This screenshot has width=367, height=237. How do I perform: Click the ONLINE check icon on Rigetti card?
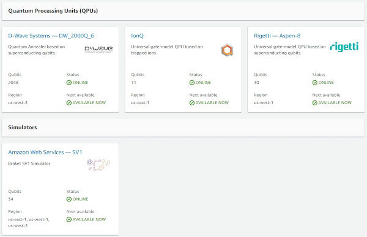(315, 83)
